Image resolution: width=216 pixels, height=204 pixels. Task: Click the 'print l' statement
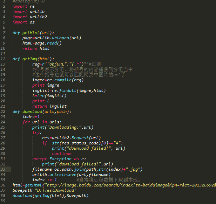41,101
